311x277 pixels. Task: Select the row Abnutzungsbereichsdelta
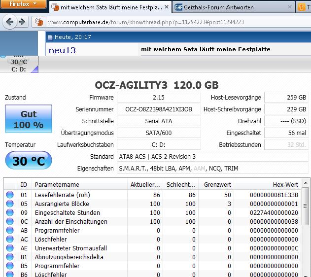(152, 257)
